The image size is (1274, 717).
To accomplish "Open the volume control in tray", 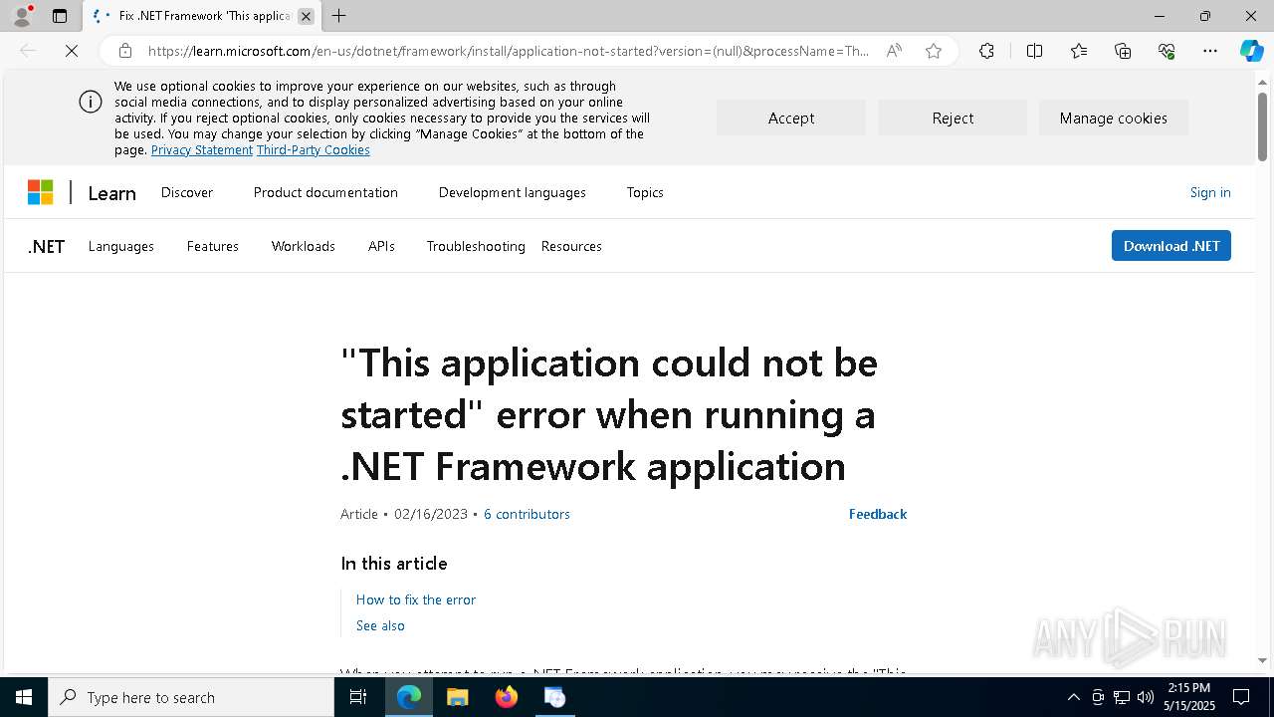I will [x=1146, y=697].
